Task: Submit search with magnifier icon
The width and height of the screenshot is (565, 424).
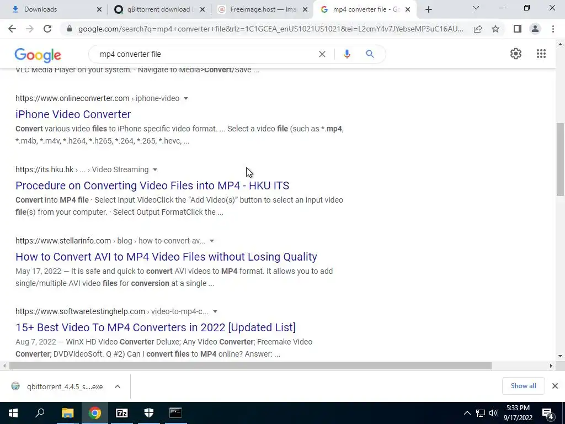Action: (370, 54)
